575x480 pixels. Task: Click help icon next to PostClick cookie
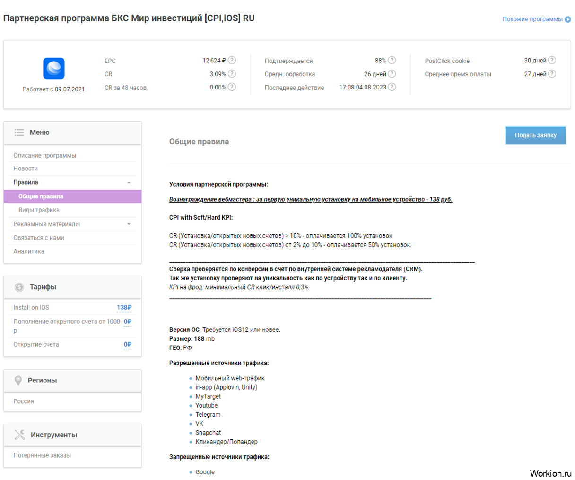(x=552, y=60)
